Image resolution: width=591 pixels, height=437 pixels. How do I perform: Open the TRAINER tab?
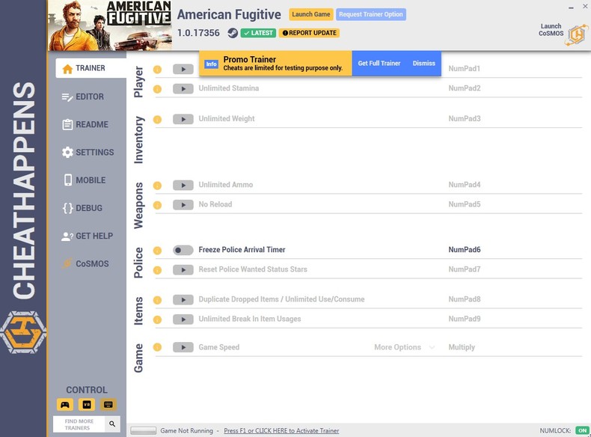[x=91, y=68]
